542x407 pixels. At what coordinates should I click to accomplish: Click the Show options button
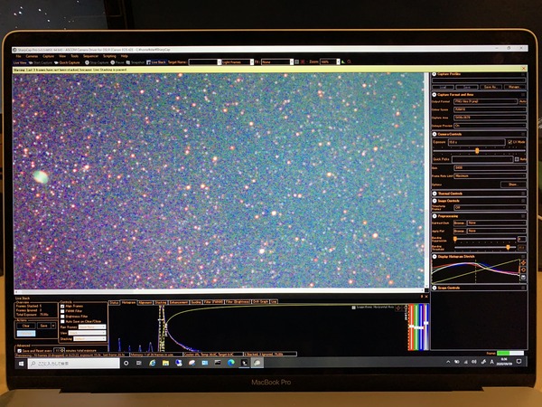coord(513,185)
